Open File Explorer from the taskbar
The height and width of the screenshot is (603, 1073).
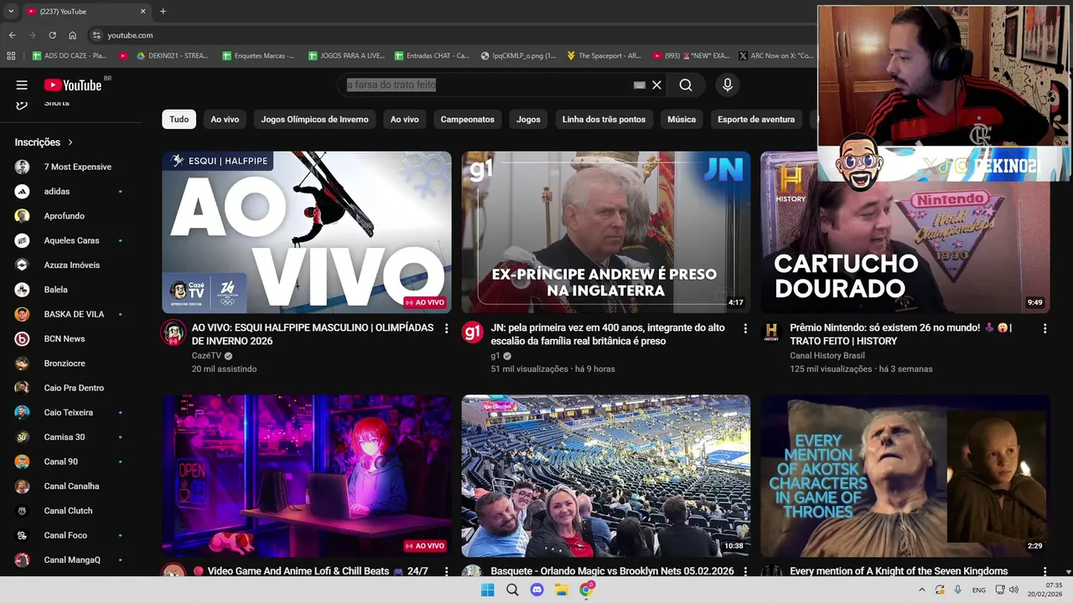click(562, 590)
